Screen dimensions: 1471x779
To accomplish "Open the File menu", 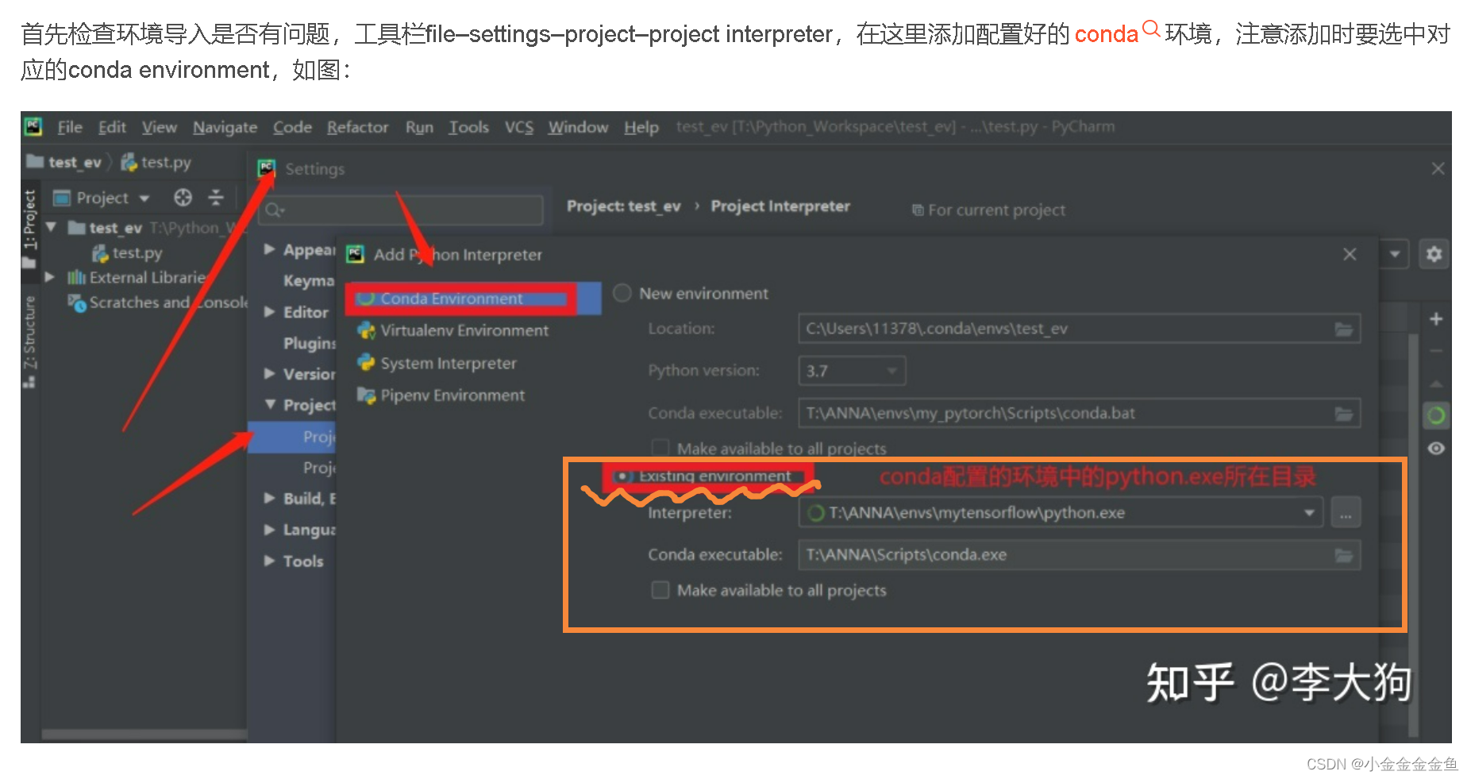I will coord(70,127).
